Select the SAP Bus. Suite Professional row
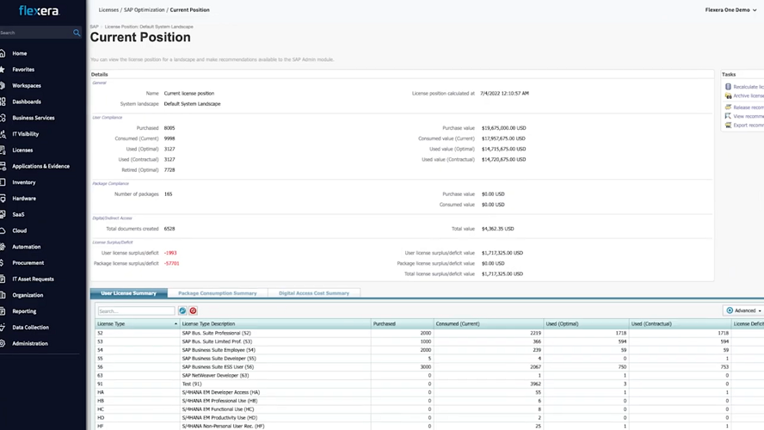This screenshot has width=764, height=430. point(216,333)
